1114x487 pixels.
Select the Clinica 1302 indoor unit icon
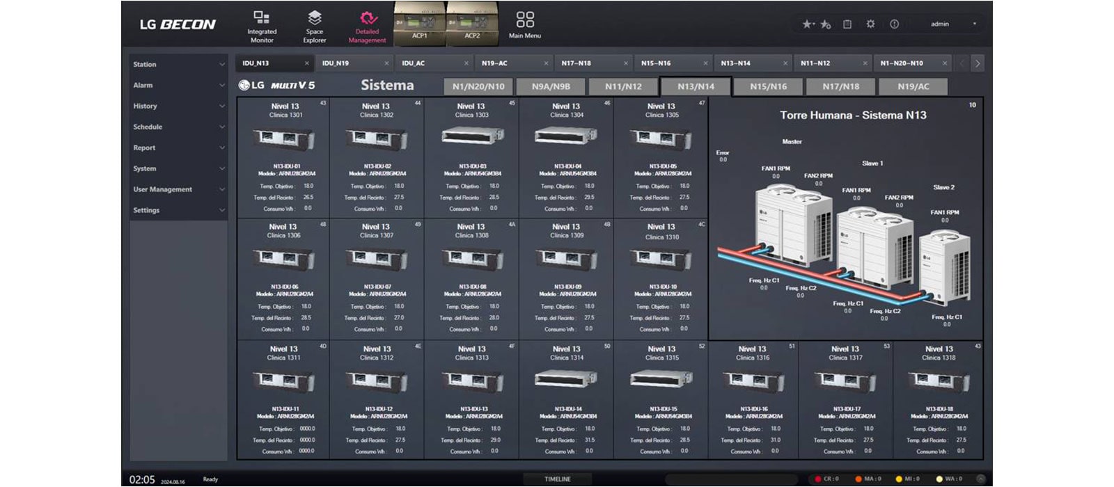(x=377, y=138)
